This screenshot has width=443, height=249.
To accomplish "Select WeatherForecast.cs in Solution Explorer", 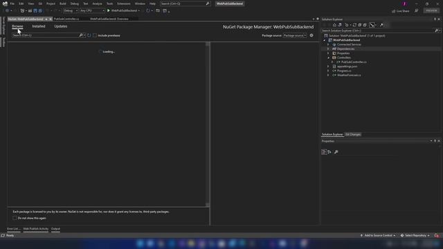I will [x=349, y=75].
